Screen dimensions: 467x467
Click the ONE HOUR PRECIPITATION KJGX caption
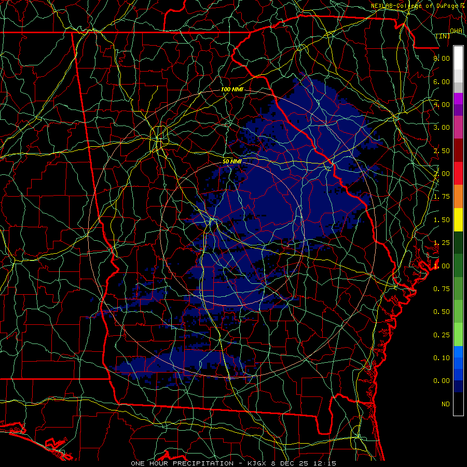tap(233, 463)
